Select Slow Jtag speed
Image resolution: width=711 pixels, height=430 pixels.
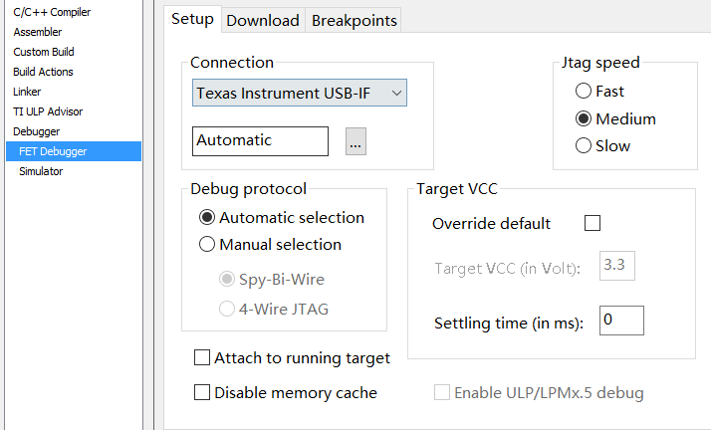[x=584, y=145]
